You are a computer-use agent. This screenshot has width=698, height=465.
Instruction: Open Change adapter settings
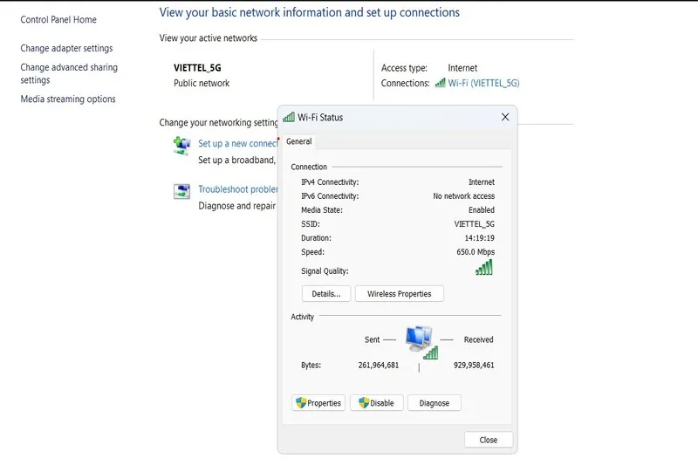66,48
